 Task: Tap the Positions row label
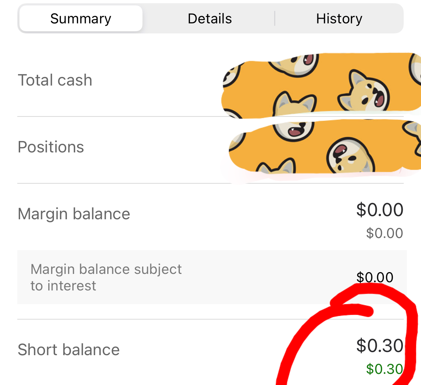pyautogui.click(x=51, y=147)
